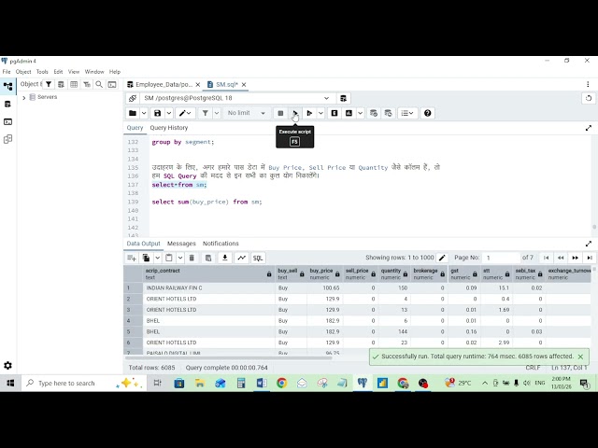Go to the last results page
This screenshot has width=598, height=448.
(x=590, y=258)
